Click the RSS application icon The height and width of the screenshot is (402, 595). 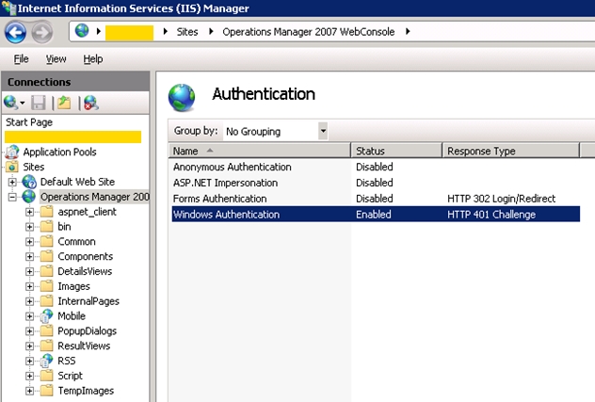click(x=47, y=361)
